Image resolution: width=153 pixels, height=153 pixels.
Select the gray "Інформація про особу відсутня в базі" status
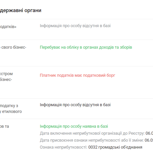[x=75, y=26]
